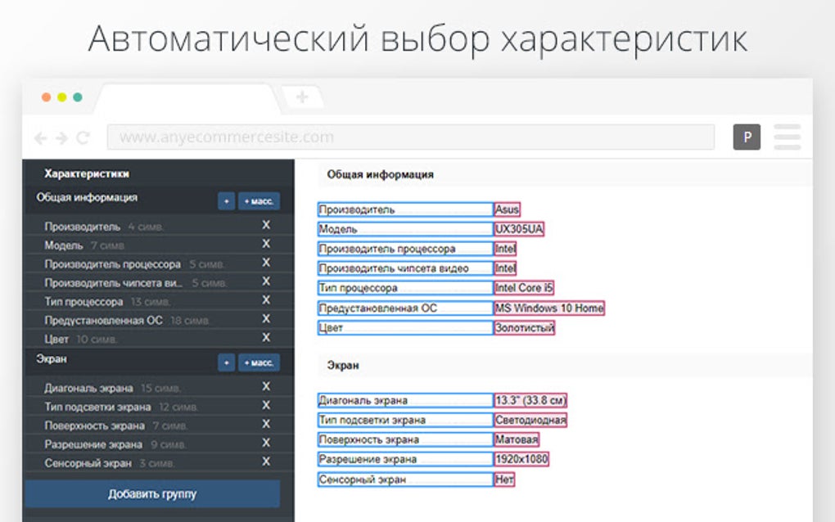Click the Матовая value

click(x=517, y=439)
